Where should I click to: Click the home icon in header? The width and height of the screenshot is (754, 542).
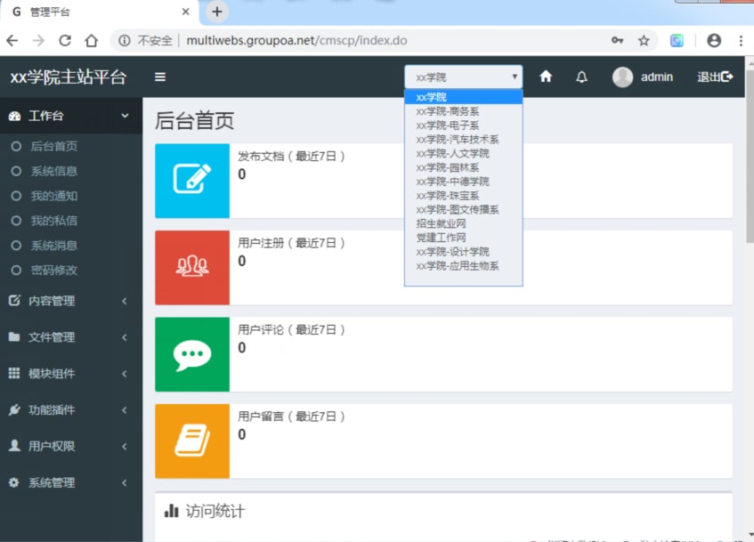pyautogui.click(x=546, y=77)
